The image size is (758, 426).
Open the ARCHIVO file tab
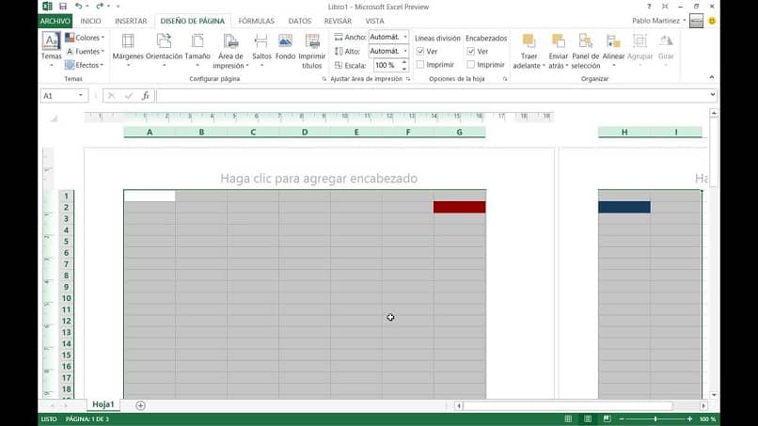point(55,21)
